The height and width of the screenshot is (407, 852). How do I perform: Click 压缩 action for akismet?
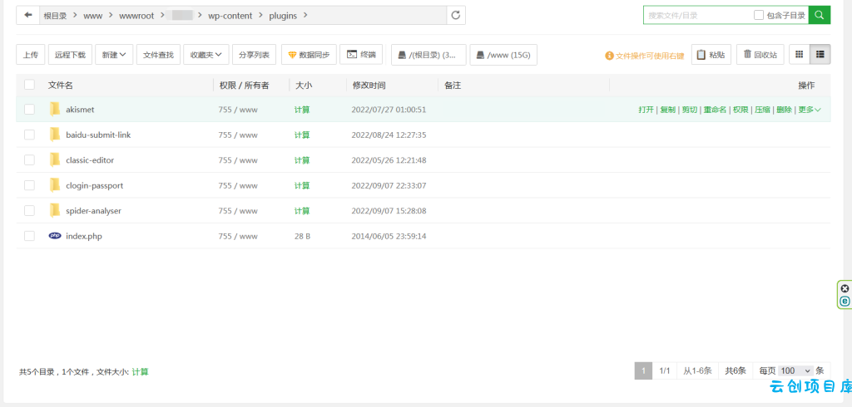[762, 110]
